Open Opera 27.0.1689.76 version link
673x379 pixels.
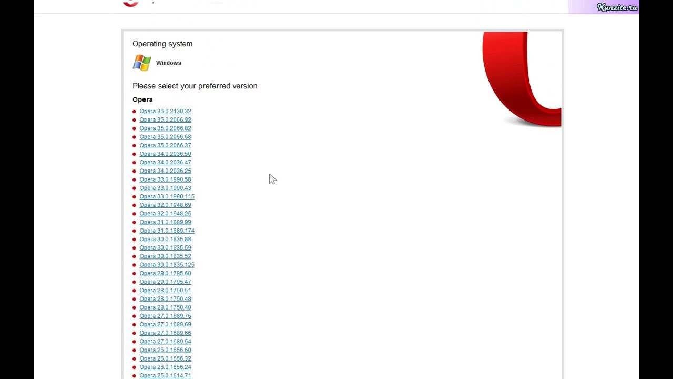click(x=165, y=316)
